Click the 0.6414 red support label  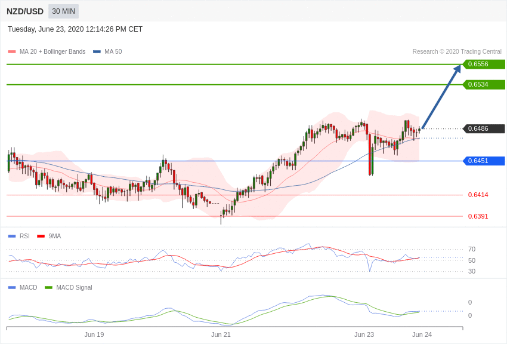[x=478, y=195]
